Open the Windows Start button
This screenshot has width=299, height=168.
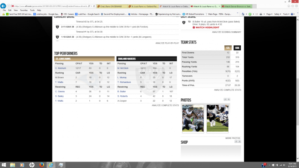coord(3,165)
